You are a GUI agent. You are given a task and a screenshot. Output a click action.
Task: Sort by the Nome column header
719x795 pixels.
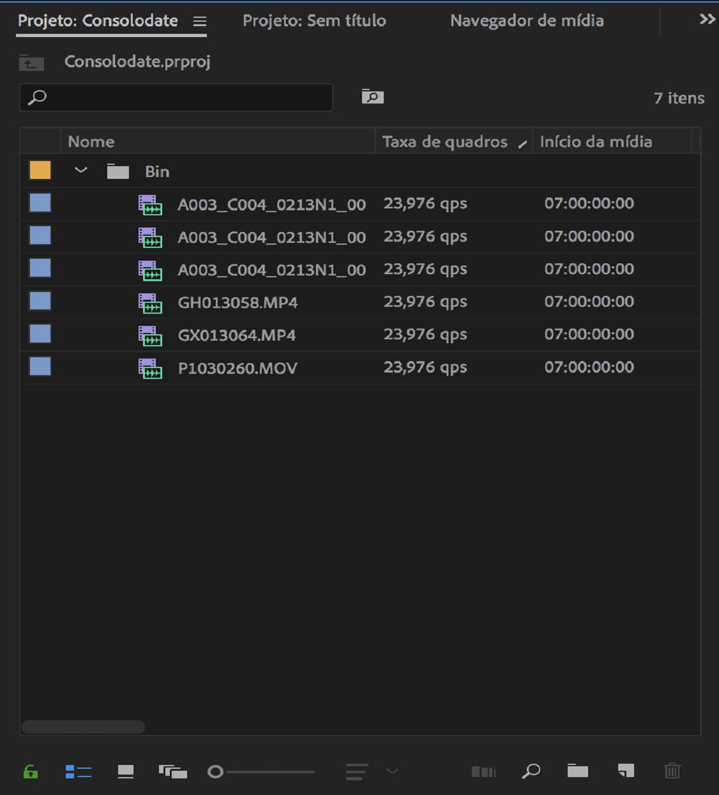(217, 141)
